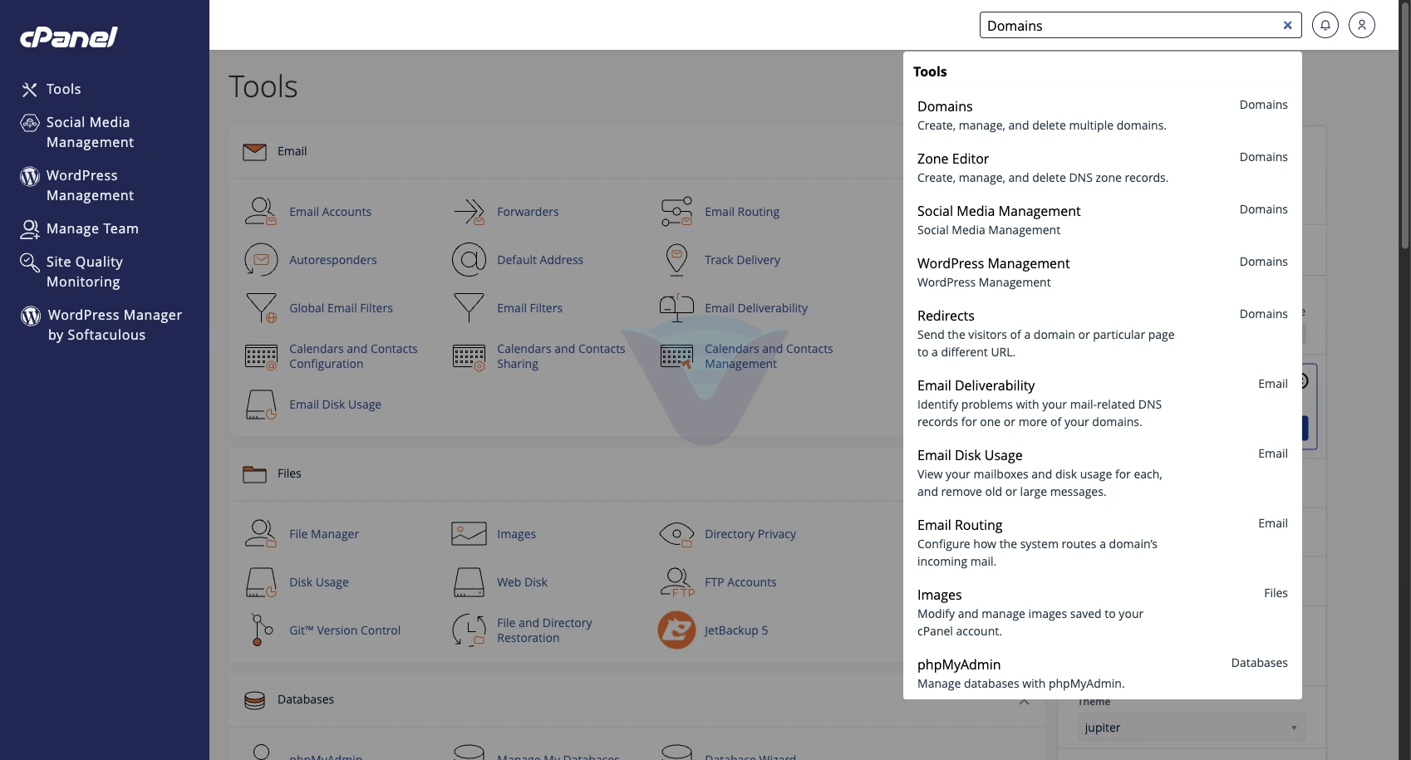The height and width of the screenshot is (760, 1411).
Task: Open the Global Email Filters icon
Action: [x=261, y=307]
